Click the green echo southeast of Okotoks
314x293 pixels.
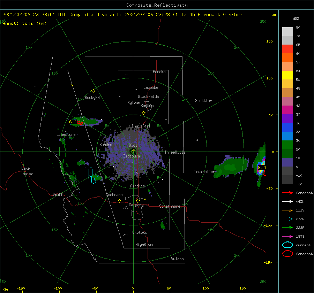coord(163,225)
